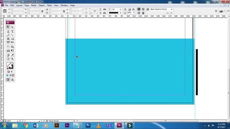This screenshot has height=129, width=230.
Task: Open the Type menu
Action: pos(27,5)
